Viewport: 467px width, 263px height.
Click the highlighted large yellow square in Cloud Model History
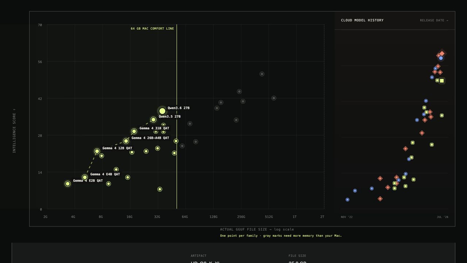pos(442,81)
